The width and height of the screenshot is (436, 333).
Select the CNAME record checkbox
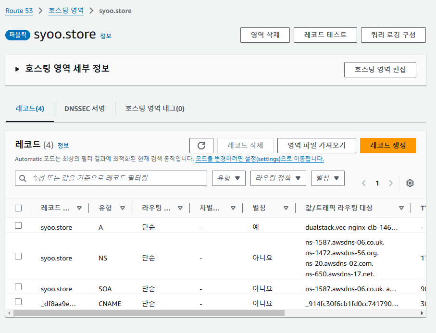pyautogui.click(x=18, y=302)
